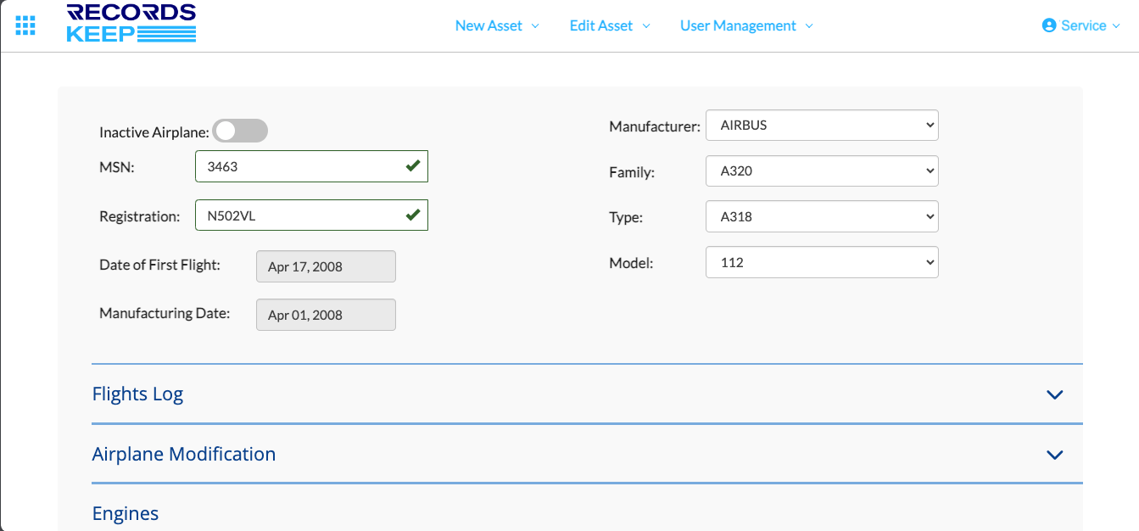Screen dimensions: 1139x531
Task: Toggle the Inactive Airplane switch
Action: [240, 131]
